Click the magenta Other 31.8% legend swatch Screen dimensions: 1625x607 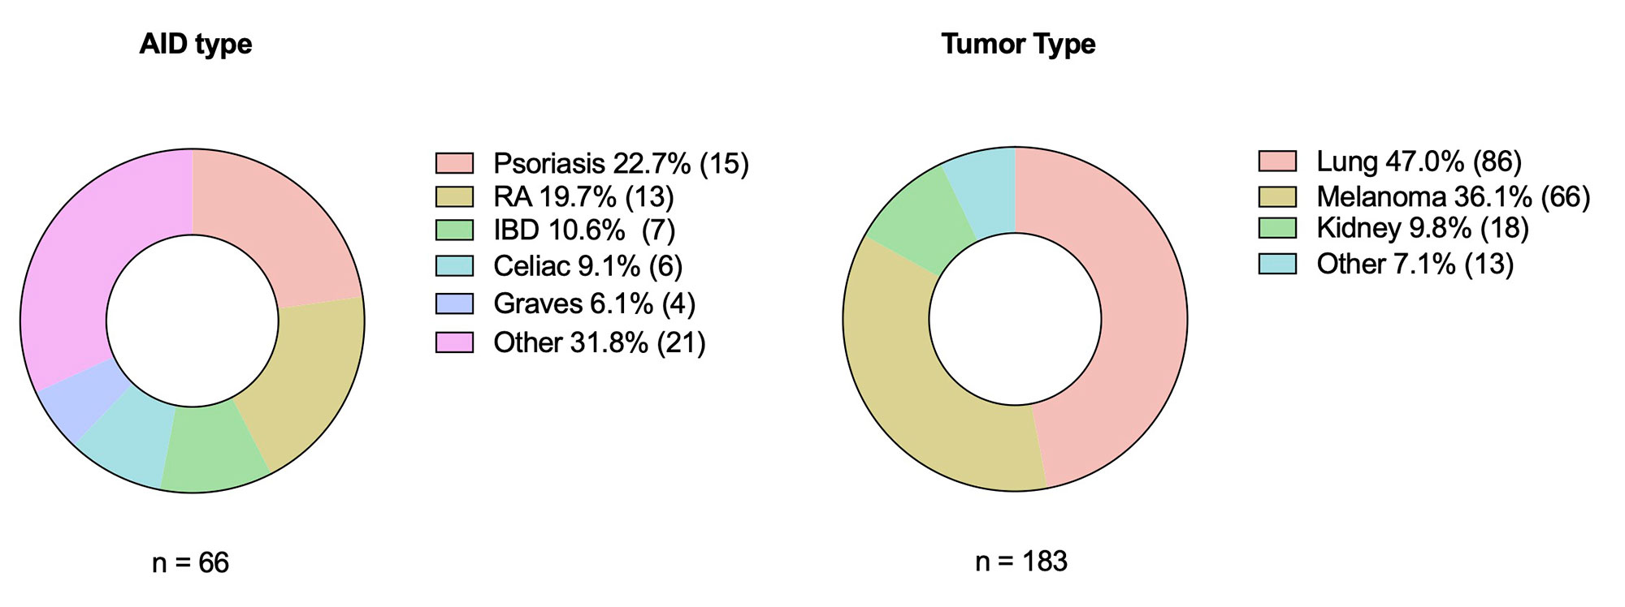point(454,342)
